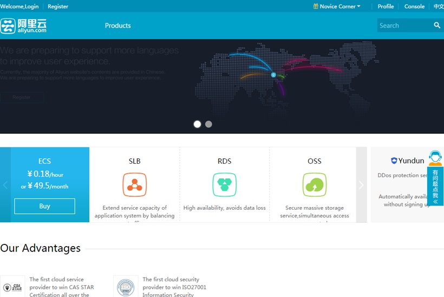The height and width of the screenshot is (297, 444).
Task: Select the first banner slide dot
Action: [x=198, y=124]
